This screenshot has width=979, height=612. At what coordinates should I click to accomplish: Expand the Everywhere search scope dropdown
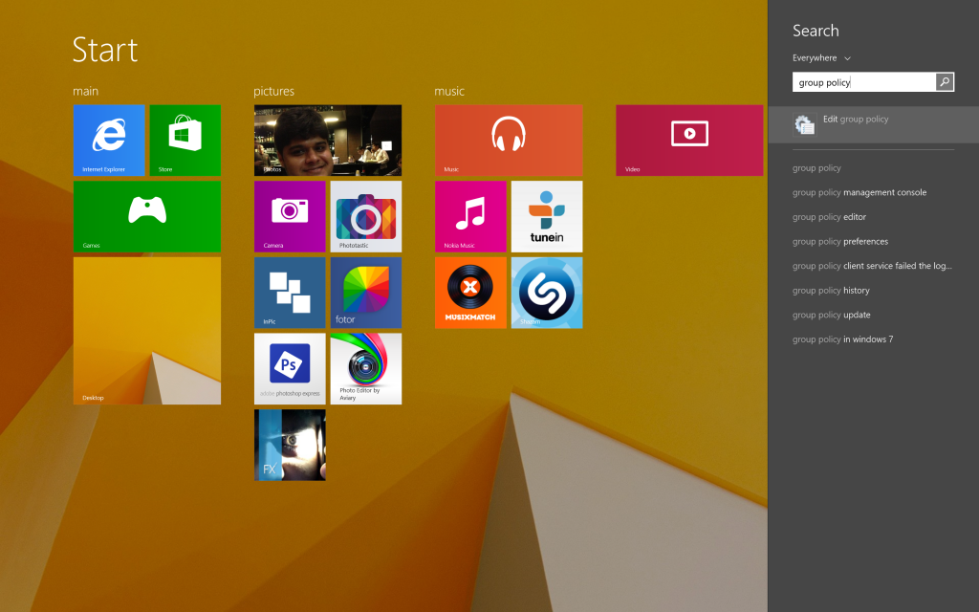[x=821, y=58]
